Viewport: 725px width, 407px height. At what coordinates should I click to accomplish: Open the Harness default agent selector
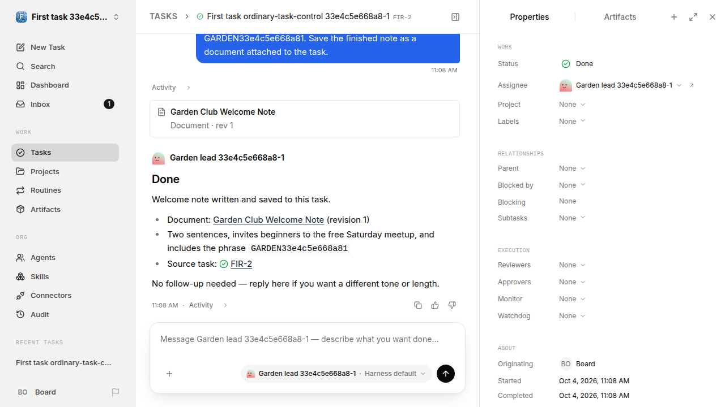coord(336,374)
